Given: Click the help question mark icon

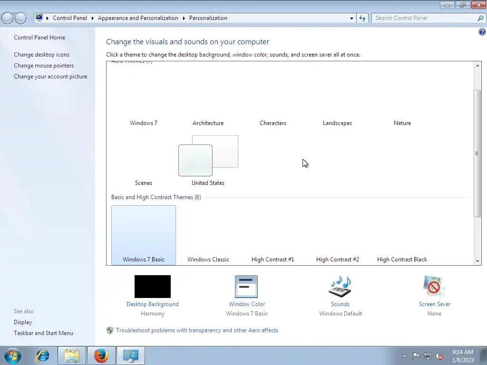Looking at the screenshot, I should pyautogui.click(x=482, y=32).
